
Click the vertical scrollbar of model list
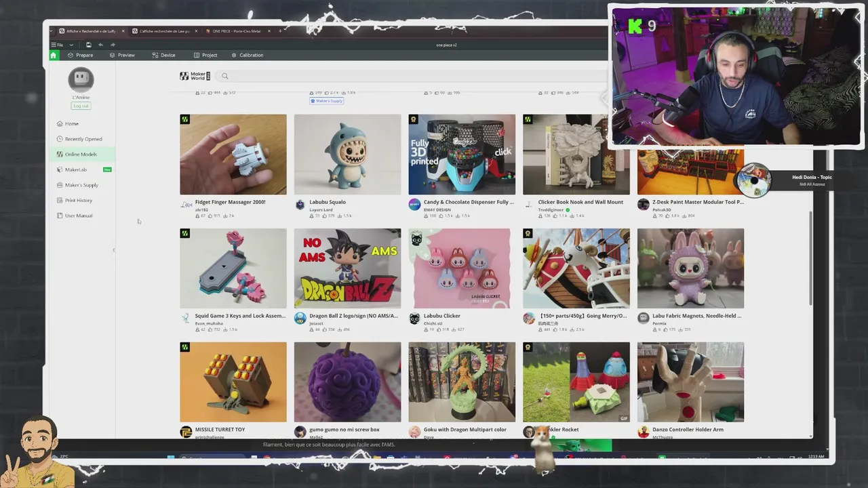click(x=810, y=259)
